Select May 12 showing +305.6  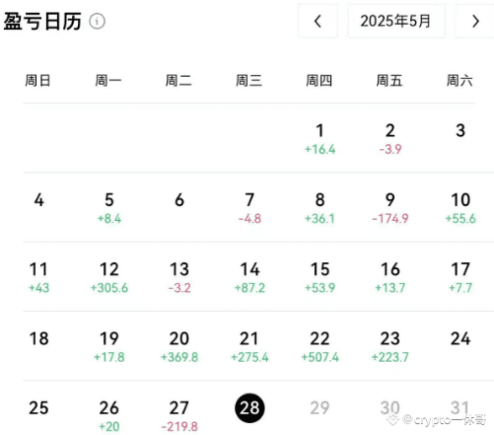(x=109, y=277)
